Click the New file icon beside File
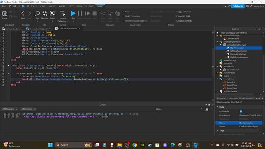The image size is (265, 149). (10, 6)
